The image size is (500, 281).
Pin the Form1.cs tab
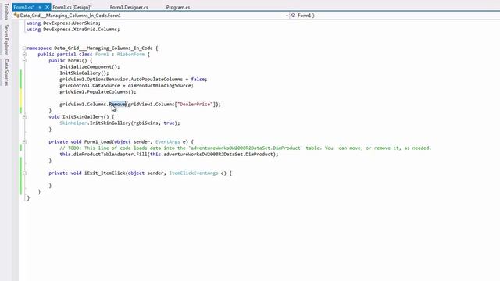coord(40,7)
